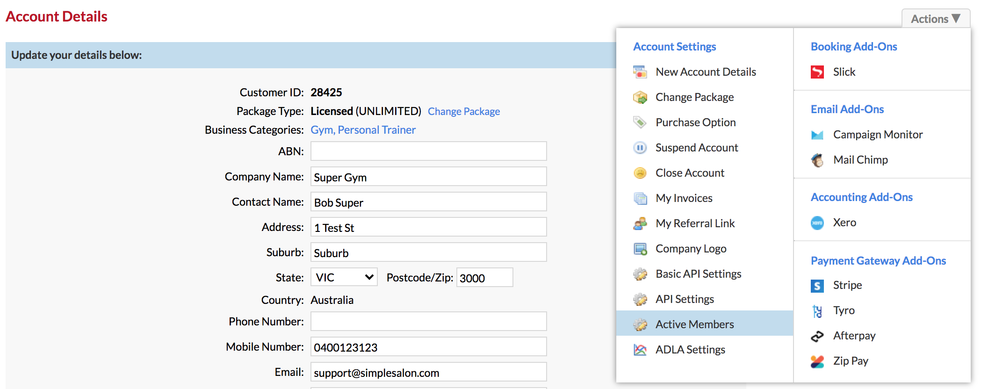981x389 pixels.
Task: Click the Contact Name field
Action: [x=429, y=202]
